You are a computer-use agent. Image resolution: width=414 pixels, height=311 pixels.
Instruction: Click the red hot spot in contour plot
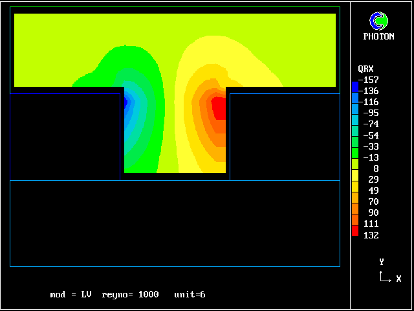(219, 108)
